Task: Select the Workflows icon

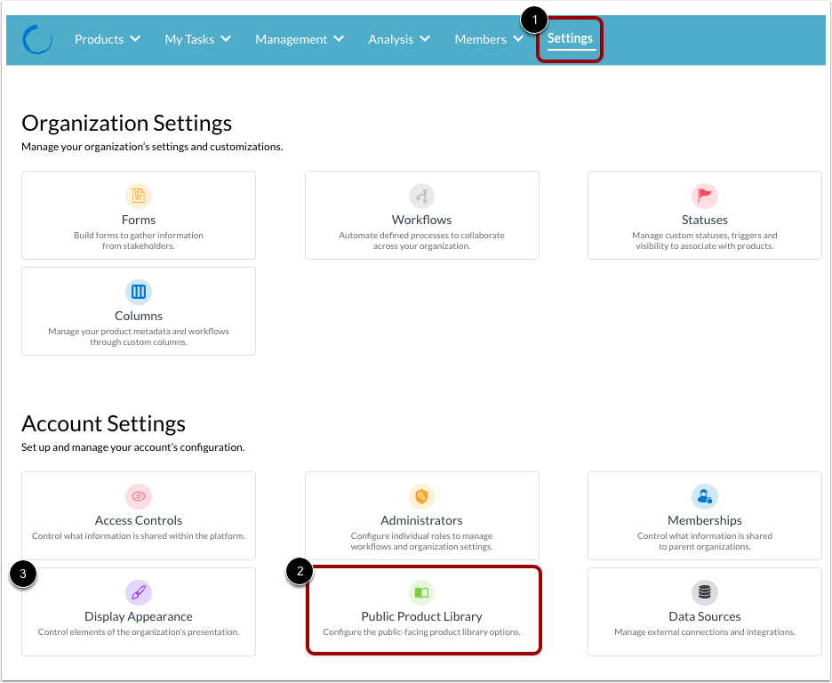Action: tap(421, 196)
